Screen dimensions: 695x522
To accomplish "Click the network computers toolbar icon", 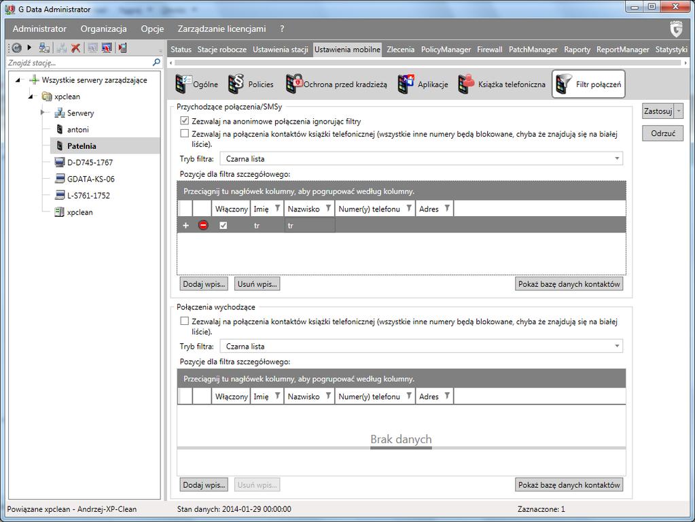I will click(x=44, y=48).
